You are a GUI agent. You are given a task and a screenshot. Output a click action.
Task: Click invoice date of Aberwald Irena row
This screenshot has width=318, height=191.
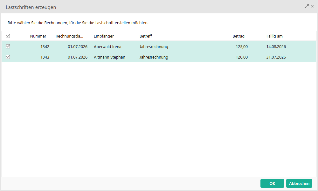(78, 47)
